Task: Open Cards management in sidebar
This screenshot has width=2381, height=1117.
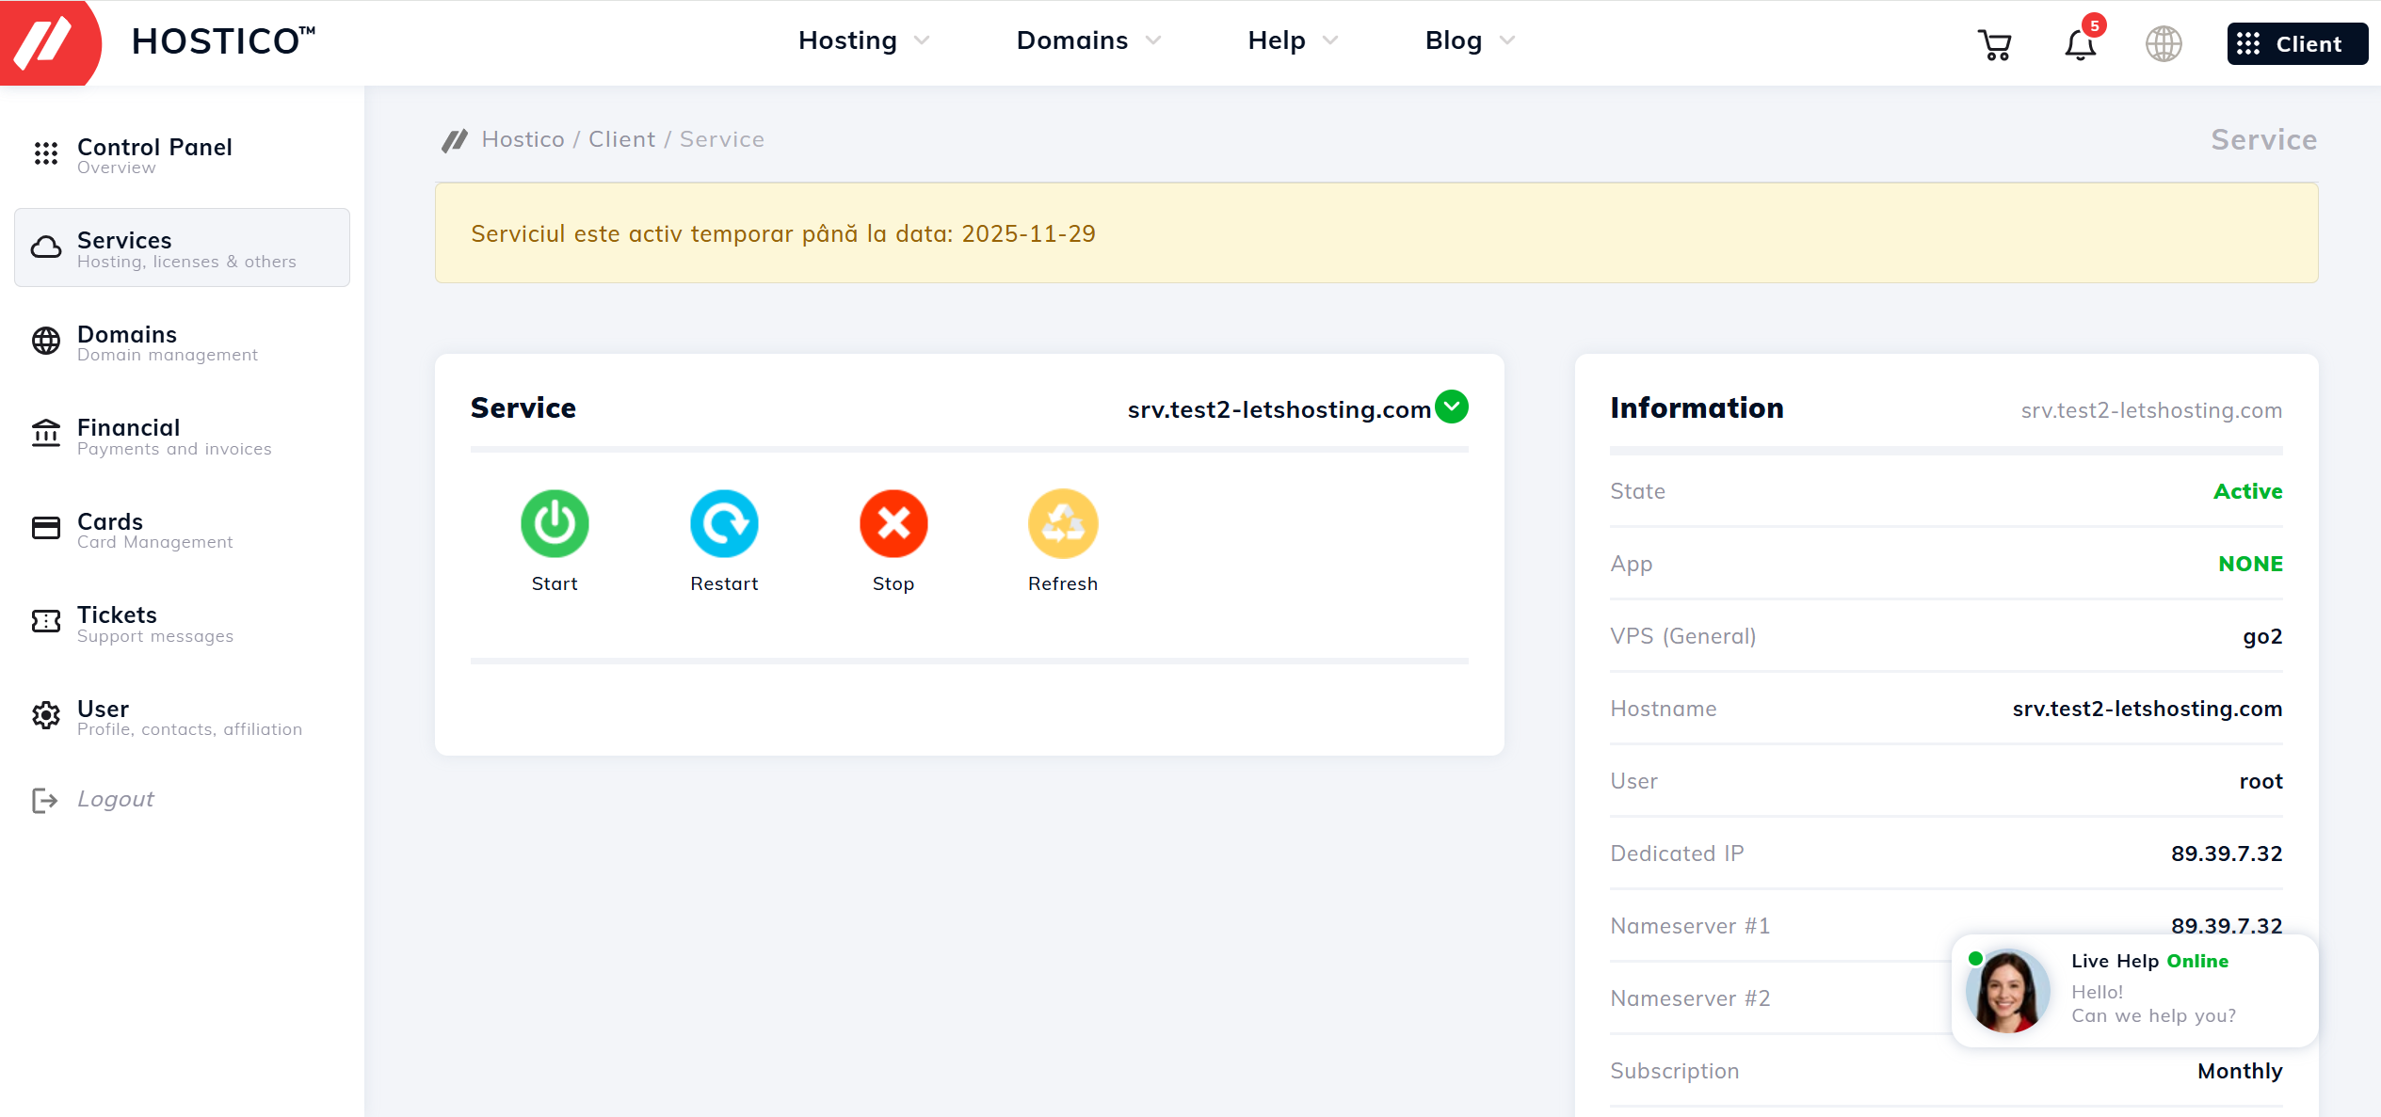Action: coord(182,529)
